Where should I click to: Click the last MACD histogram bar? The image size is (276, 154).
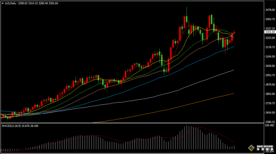tap(234, 147)
